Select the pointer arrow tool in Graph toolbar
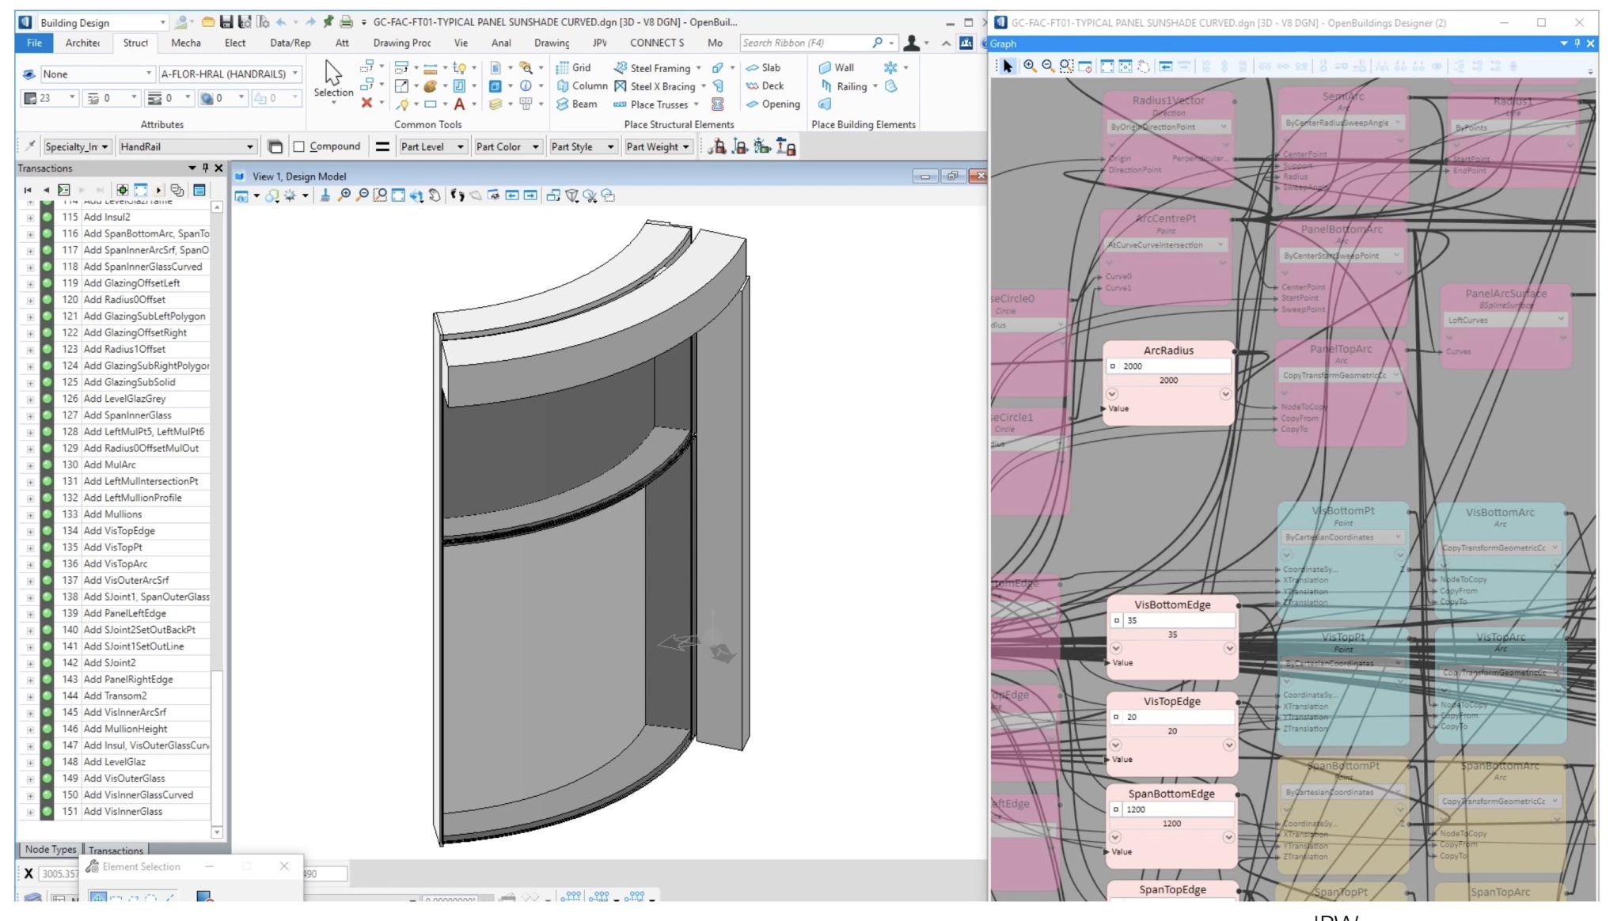This screenshot has height=921, width=1621. [x=1008, y=66]
